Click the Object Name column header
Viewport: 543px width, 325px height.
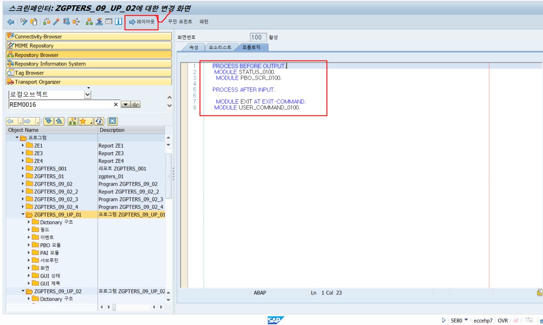pos(52,130)
